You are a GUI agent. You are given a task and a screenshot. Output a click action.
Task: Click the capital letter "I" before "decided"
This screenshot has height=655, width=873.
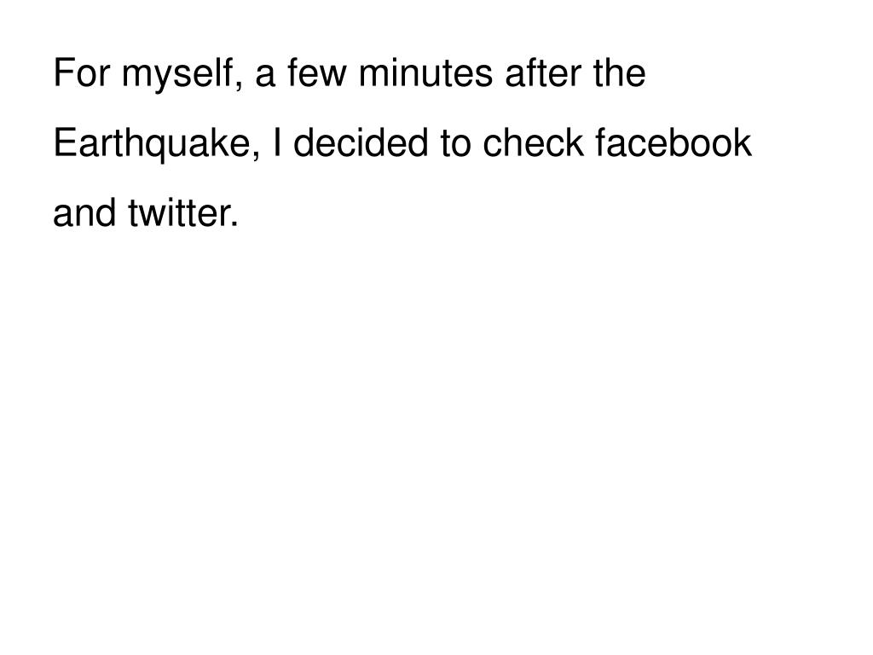pyautogui.click(x=277, y=142)
